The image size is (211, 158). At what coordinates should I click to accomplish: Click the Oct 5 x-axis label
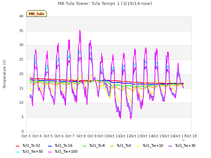point(48,136)
